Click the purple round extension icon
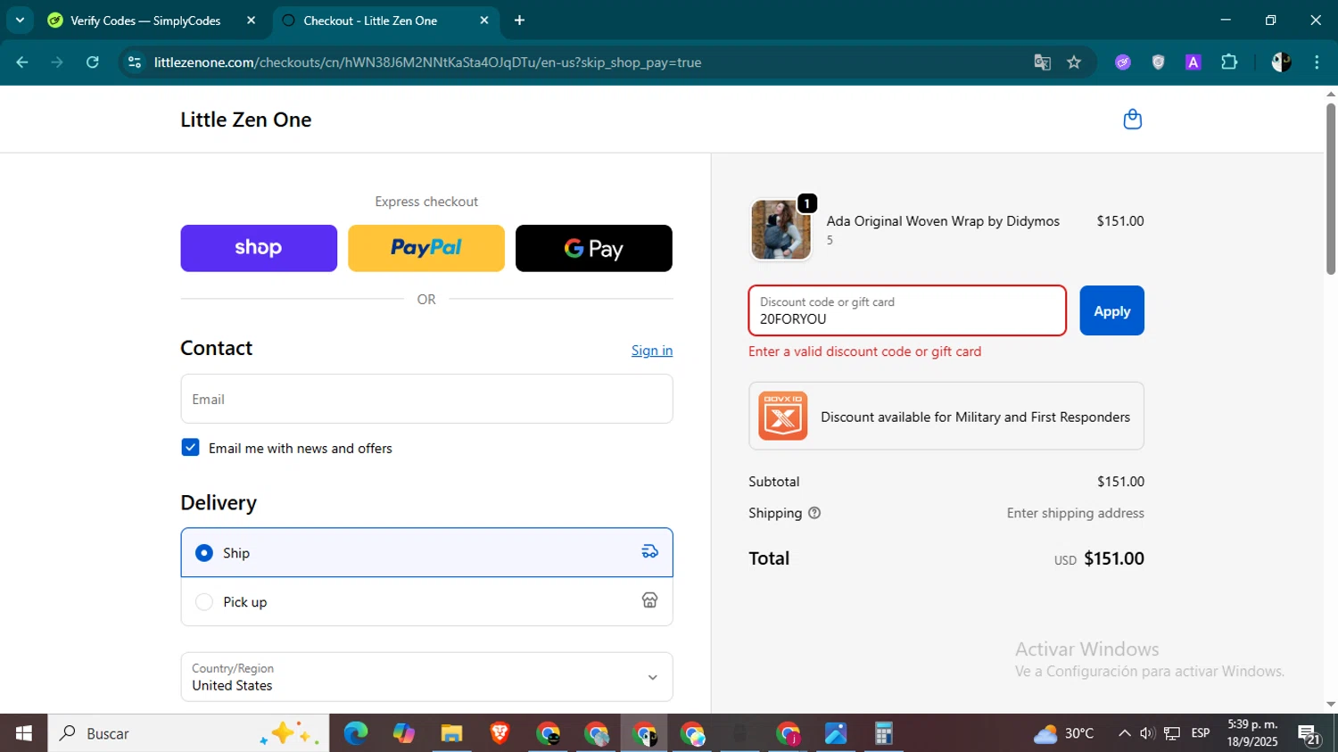This screenshot has height=752, width=1338. point(1123,62)
